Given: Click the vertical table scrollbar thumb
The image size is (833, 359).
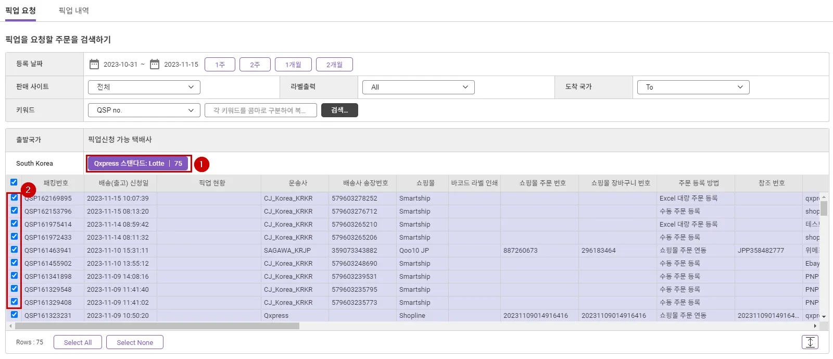Looking at the screenshot, I should (824, 208).
